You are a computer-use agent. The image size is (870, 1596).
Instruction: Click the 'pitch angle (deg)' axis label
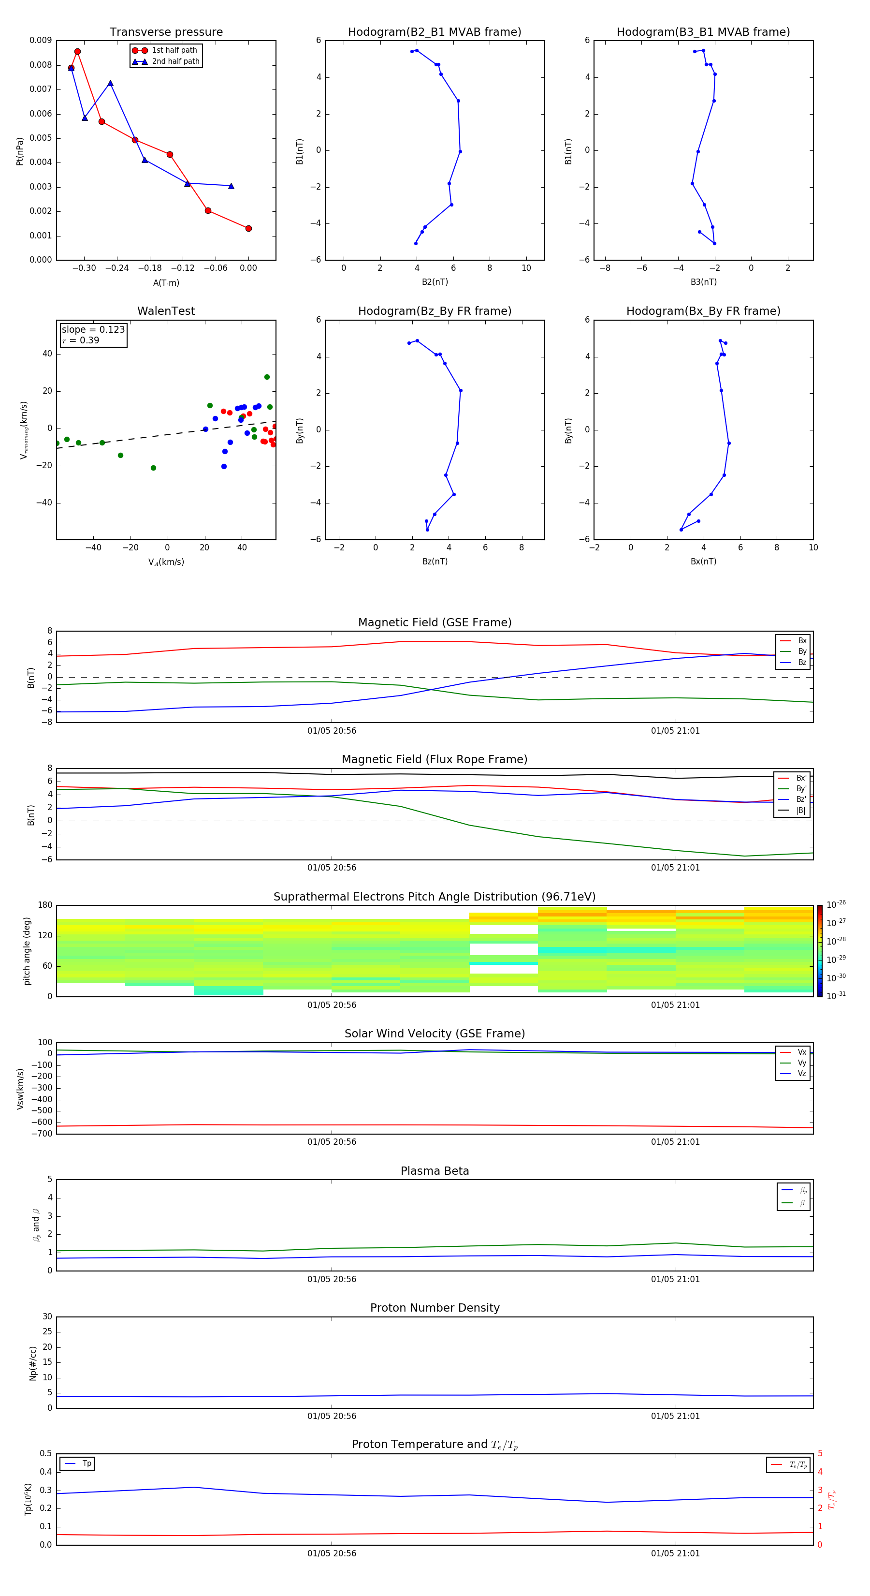pyautogui.click(x=27, y=951)
